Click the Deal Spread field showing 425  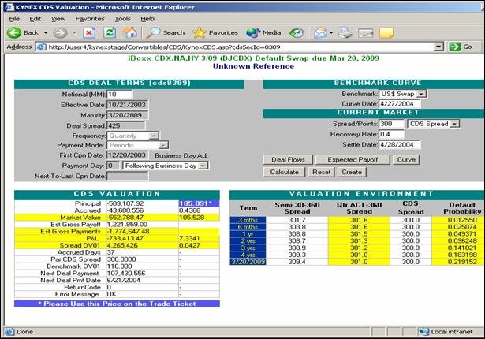pyautogui.click(x=125, y=125)
